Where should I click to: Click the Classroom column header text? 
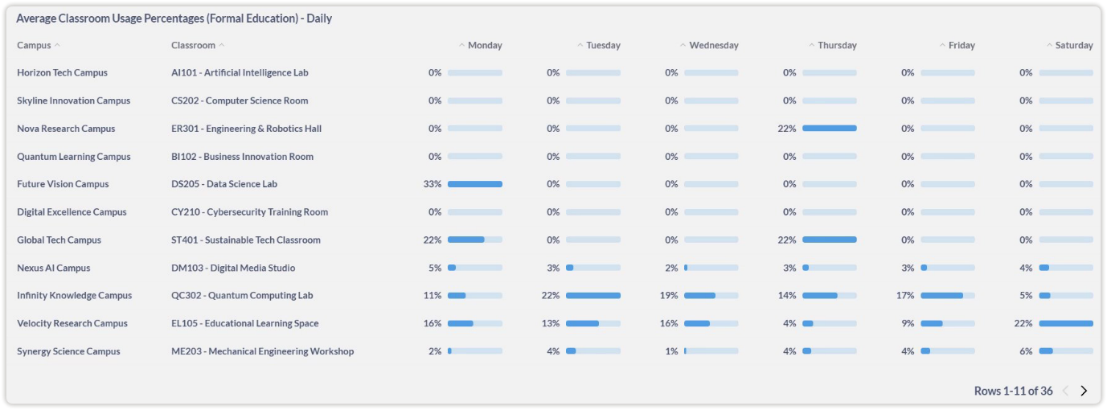tap(193, 46)
